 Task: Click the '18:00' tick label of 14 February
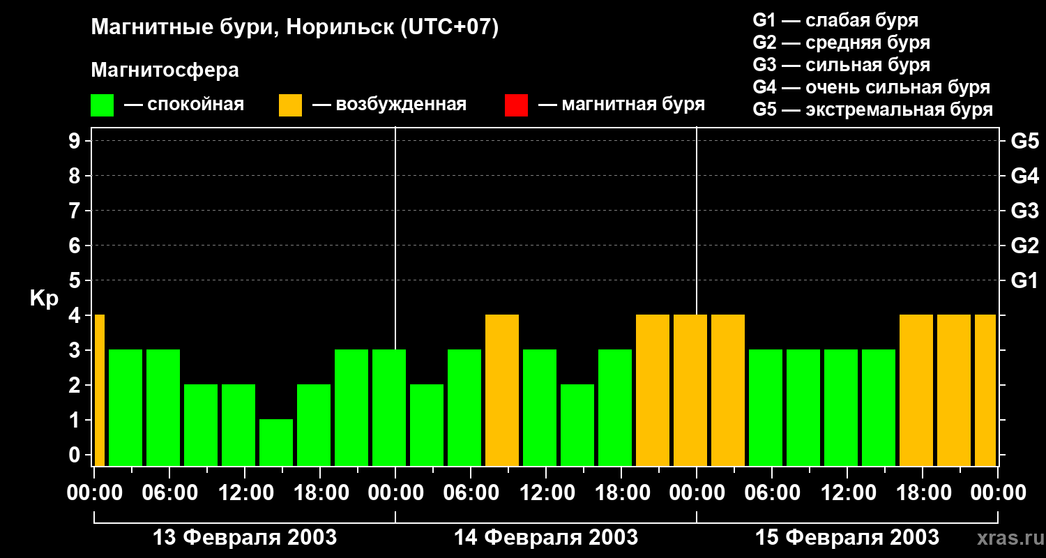pyautogui.click(x=621, y=493)
